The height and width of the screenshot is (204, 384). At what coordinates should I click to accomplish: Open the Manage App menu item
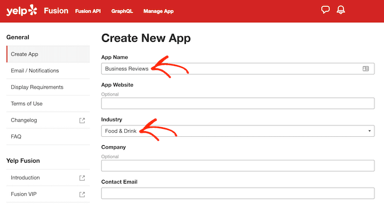[159, 11]
